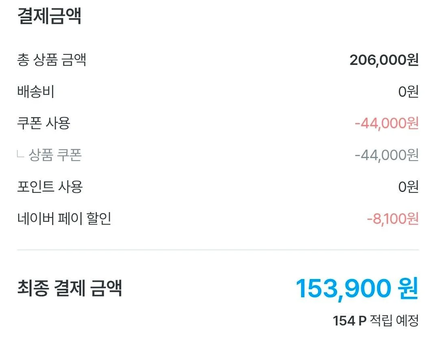Click the 154 P point amount

point(350,321)
